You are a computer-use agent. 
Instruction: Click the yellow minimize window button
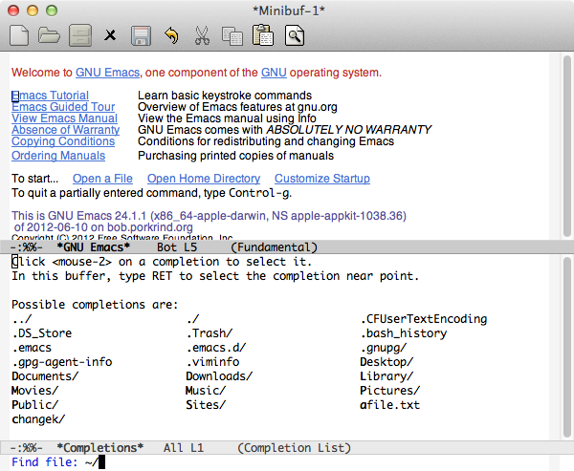(x=33, y=11)
